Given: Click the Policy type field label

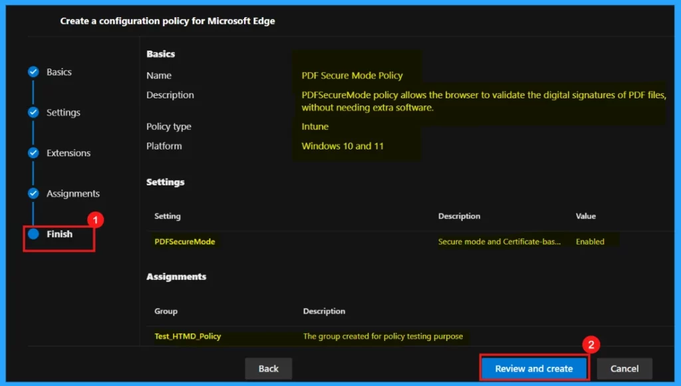Looking at the screenshot, I should pyautogui.click(x=168, y=127).
